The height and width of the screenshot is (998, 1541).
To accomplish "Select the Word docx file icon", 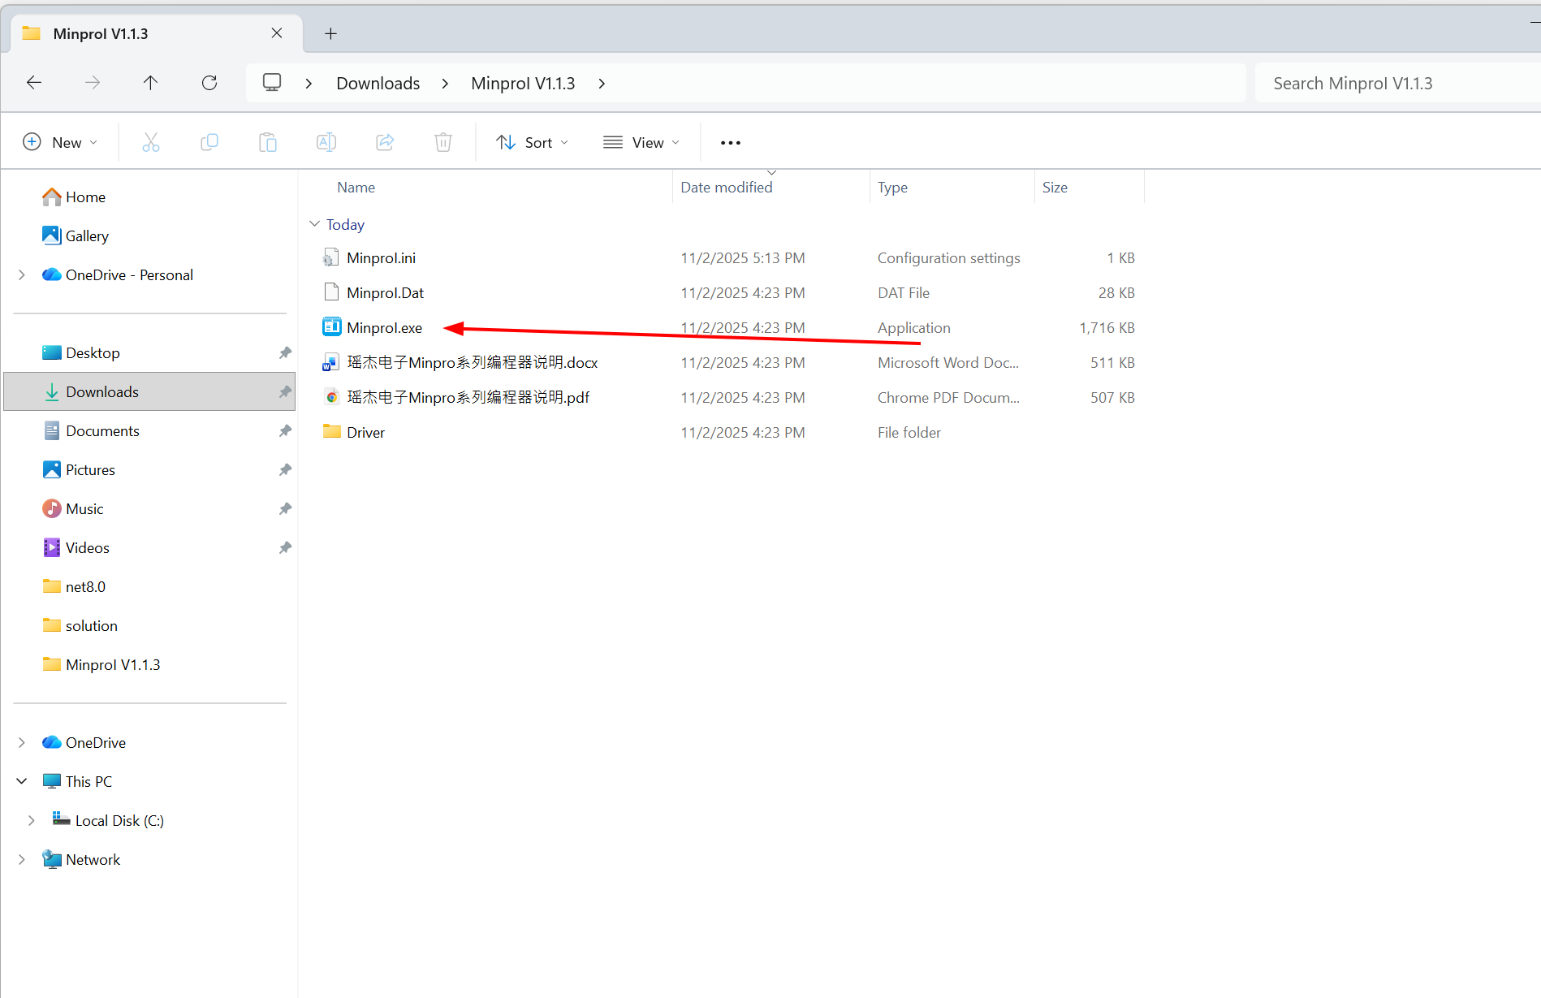I will point(331,362).
